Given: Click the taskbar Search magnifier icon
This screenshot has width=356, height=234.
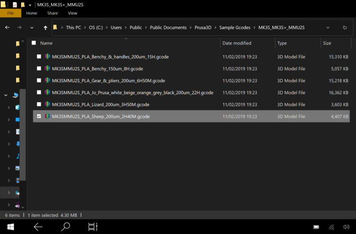Looking at the screenshot, I should click(65, 226).
